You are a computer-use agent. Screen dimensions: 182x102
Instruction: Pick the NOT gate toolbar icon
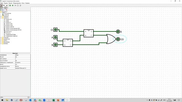coord(15,5)
